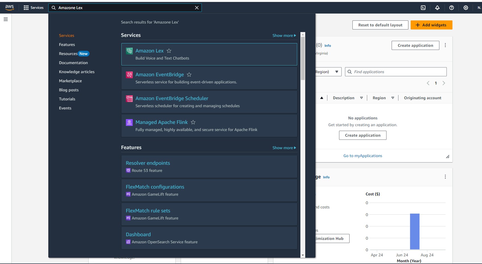Open the Services grid menu icon
The height and width of the screenshot is (264, 482).
(x=26, y=7)
